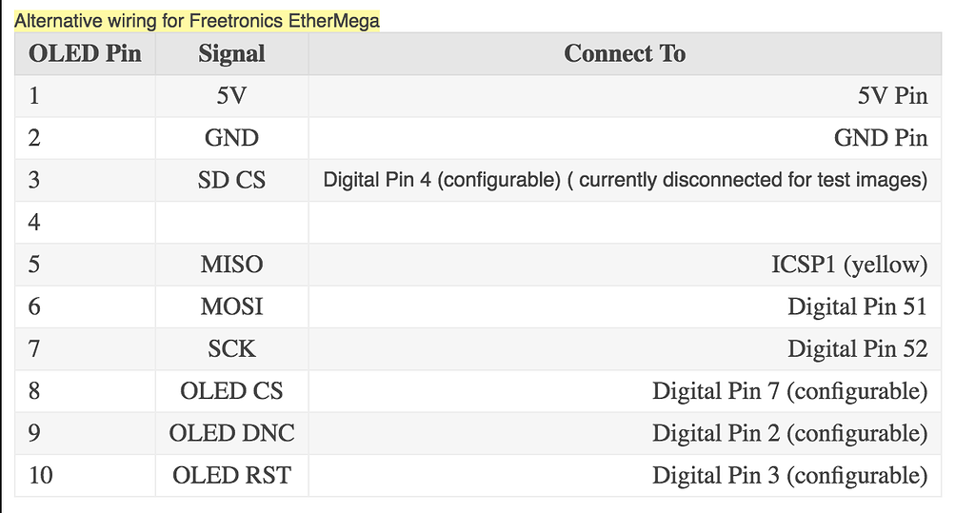Click the 'Digital Pin 52' cell
The width and height of the screenshot is (975, 513).
point(857,348)
